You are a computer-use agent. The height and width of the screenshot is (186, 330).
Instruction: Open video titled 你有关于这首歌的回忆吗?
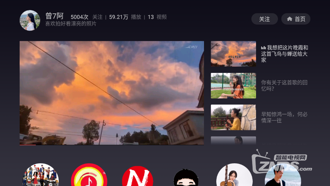click(284, 86)
